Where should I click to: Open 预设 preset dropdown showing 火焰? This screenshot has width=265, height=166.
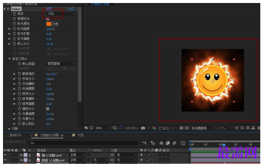61,14
